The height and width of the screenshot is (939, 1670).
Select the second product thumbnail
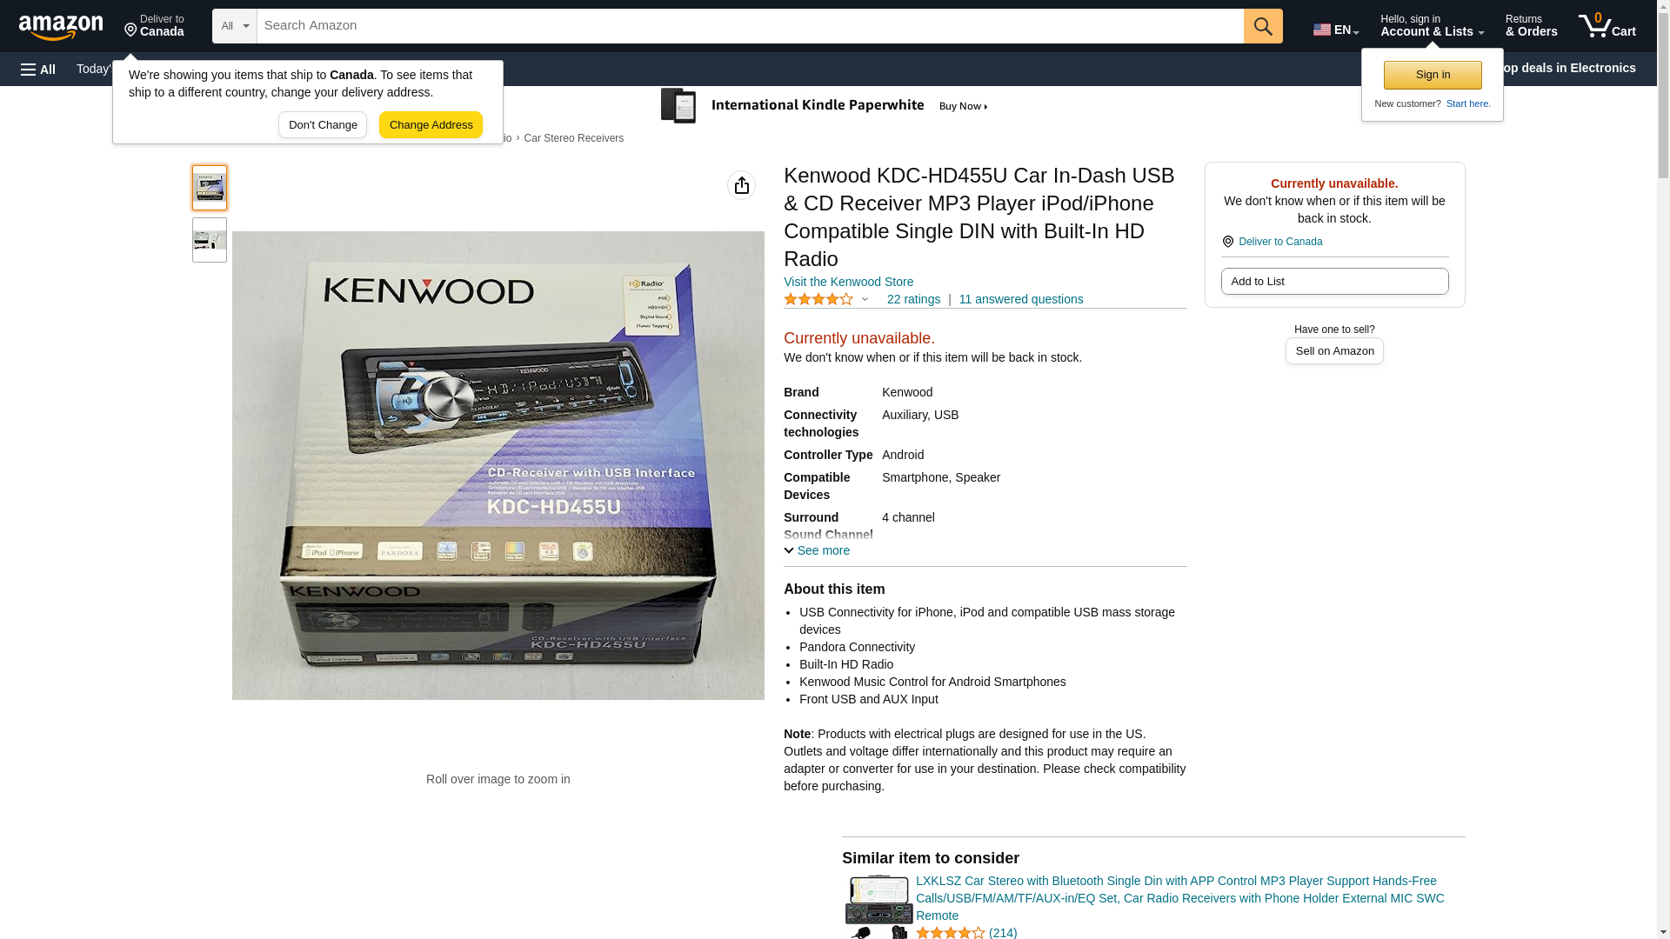click(x=210, y=240)
